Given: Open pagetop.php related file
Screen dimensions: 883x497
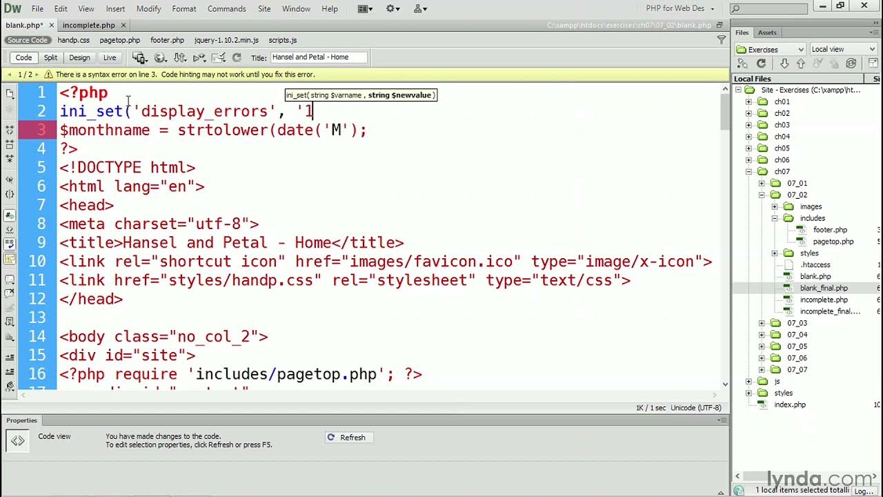Looking at the screenshot, I should pos(119,40).
